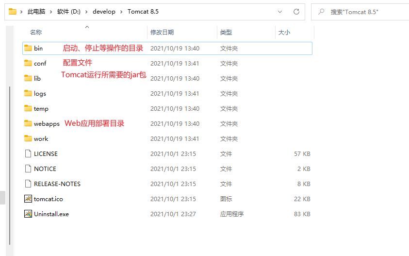Select the lib folder name
Screen dimensions: 409x256
tap(37, 78)
